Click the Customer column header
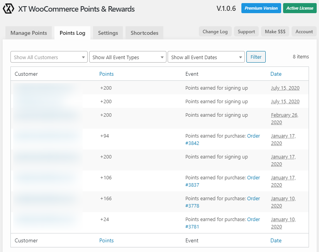This screenshot has width=319, height=252. (x=26, y=74)
